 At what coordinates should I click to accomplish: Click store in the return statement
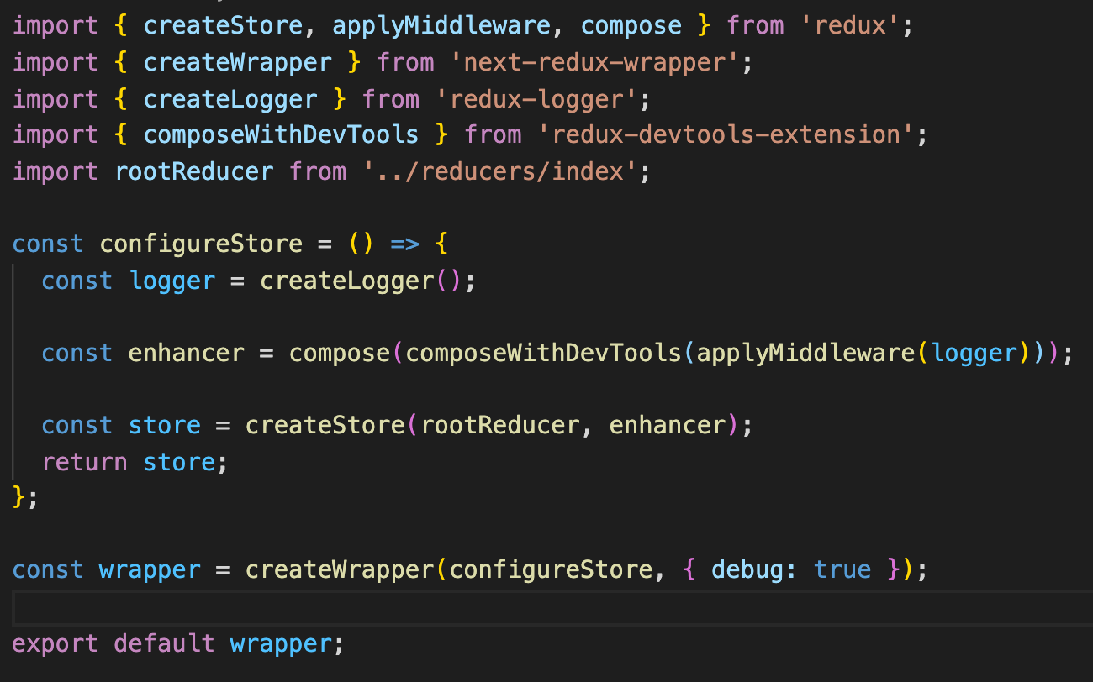pyautogui.click(x=179, y=462)
